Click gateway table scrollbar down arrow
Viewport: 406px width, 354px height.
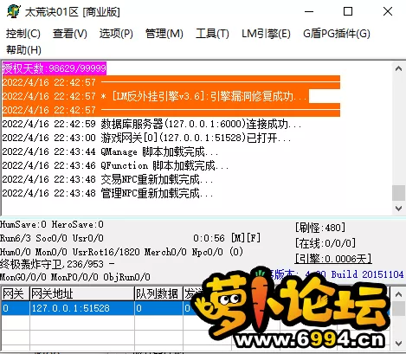point(398,344)
